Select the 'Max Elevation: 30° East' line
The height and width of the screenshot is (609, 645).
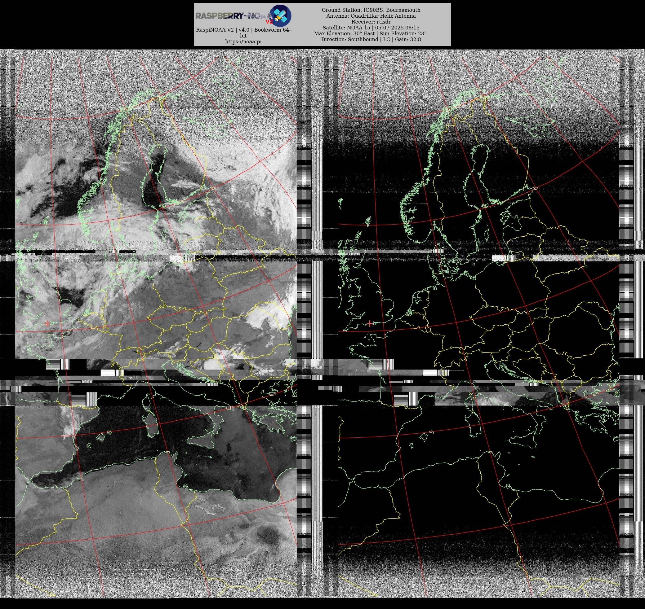tap(370, 33)
